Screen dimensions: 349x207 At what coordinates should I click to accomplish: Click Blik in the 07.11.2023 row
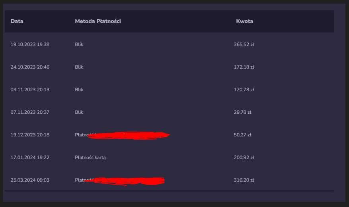(x=79, y=112)
